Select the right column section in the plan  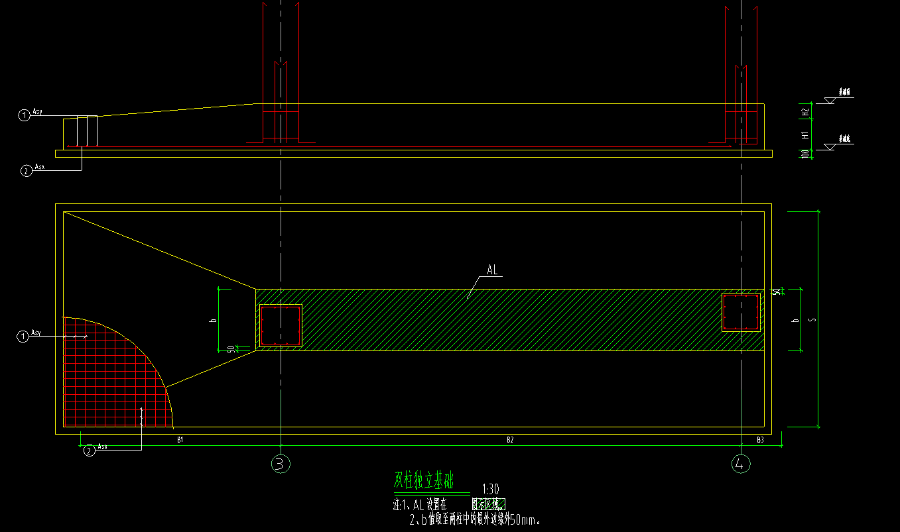point(741,311)
